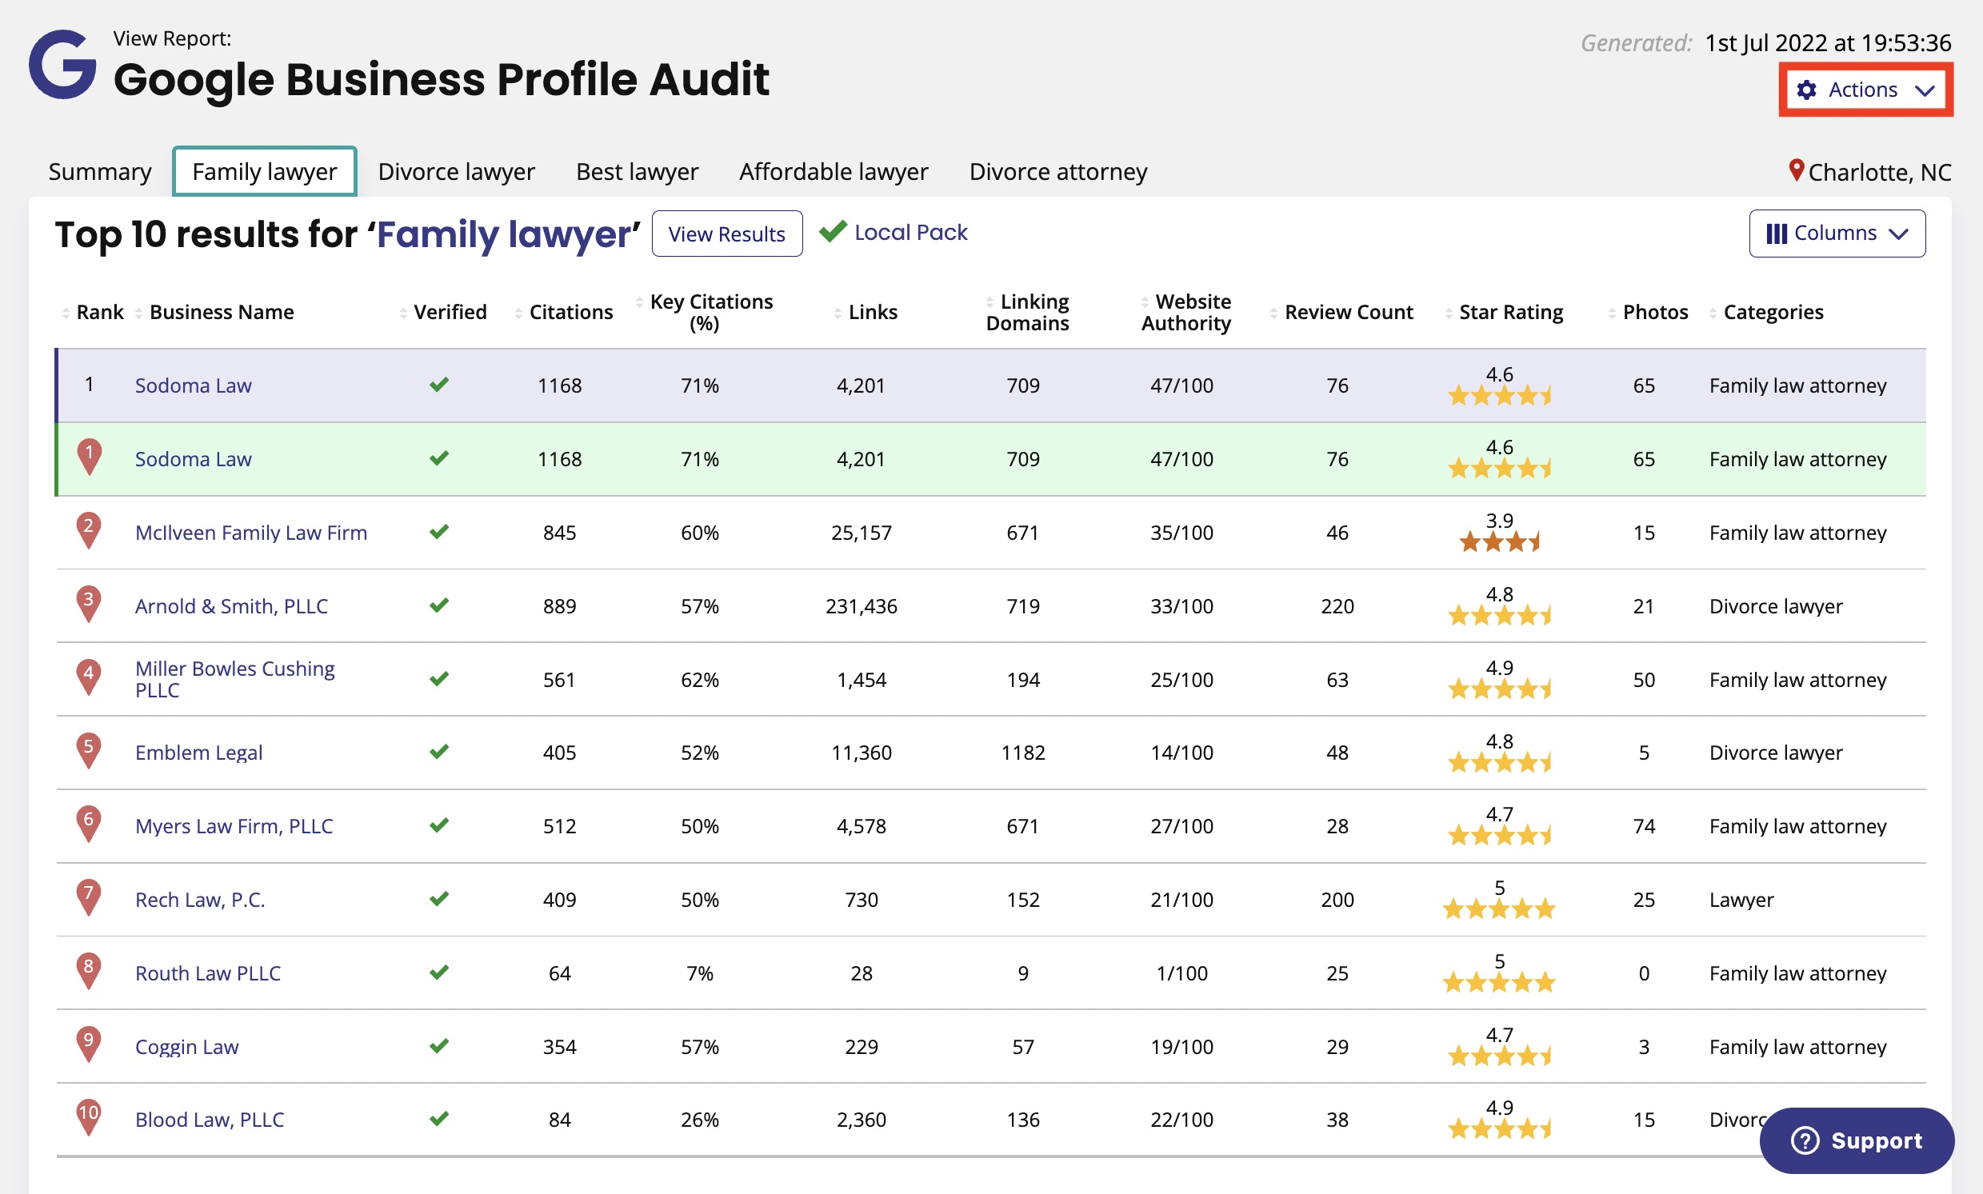The height and width of the screenshot is (1194, 1983).
Task: Sort by Linking Domains column
Action: tap(1028, 312)
